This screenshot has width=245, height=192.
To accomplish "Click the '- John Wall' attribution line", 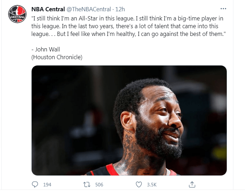I will point(46,49).
